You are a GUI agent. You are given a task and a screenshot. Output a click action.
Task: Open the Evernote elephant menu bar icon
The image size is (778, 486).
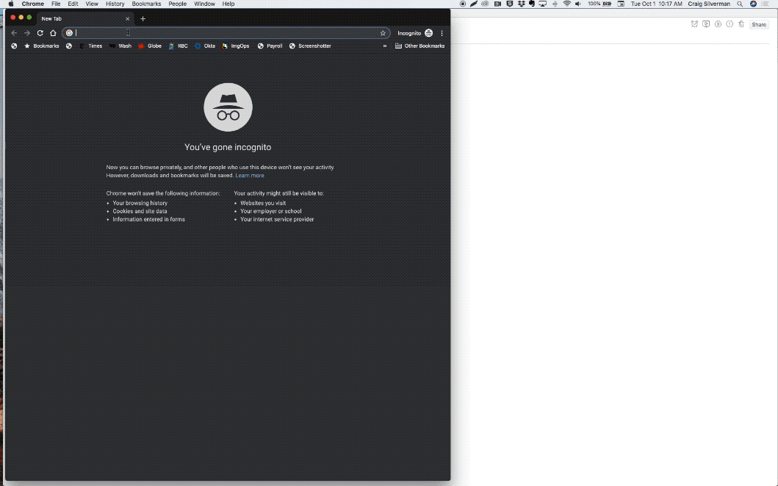pyautogui.click(x=532, y=4)
